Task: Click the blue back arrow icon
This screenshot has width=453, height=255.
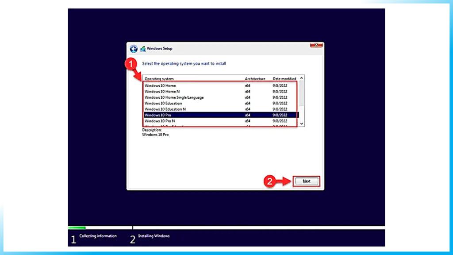Action: [134, 49]
